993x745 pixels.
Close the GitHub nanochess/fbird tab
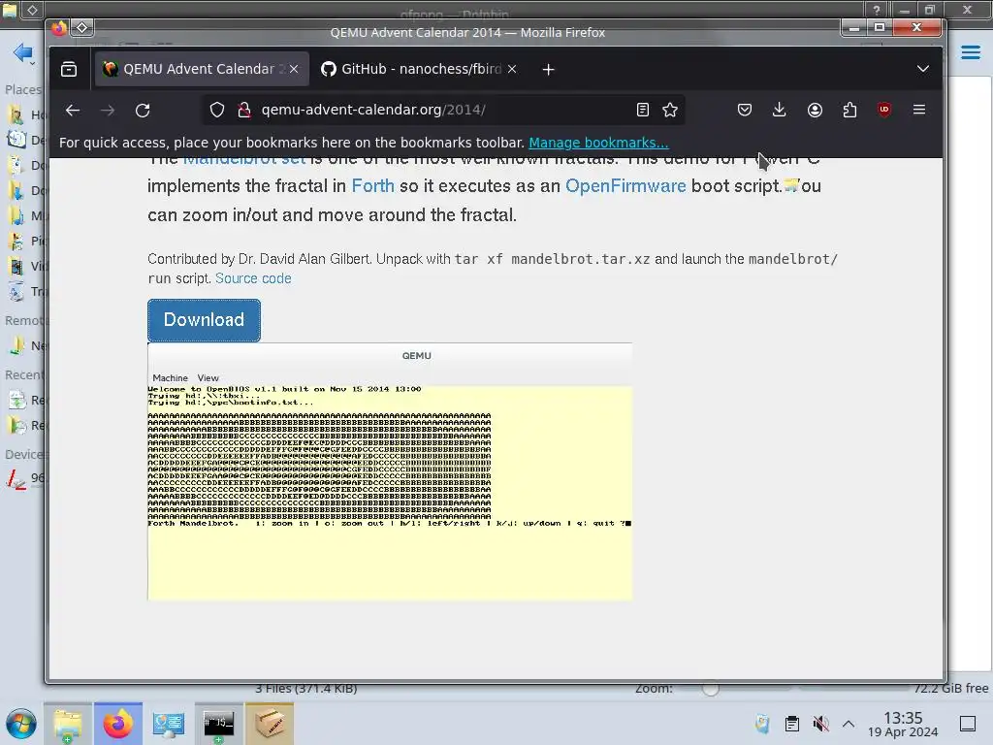[x=512, y=69]
